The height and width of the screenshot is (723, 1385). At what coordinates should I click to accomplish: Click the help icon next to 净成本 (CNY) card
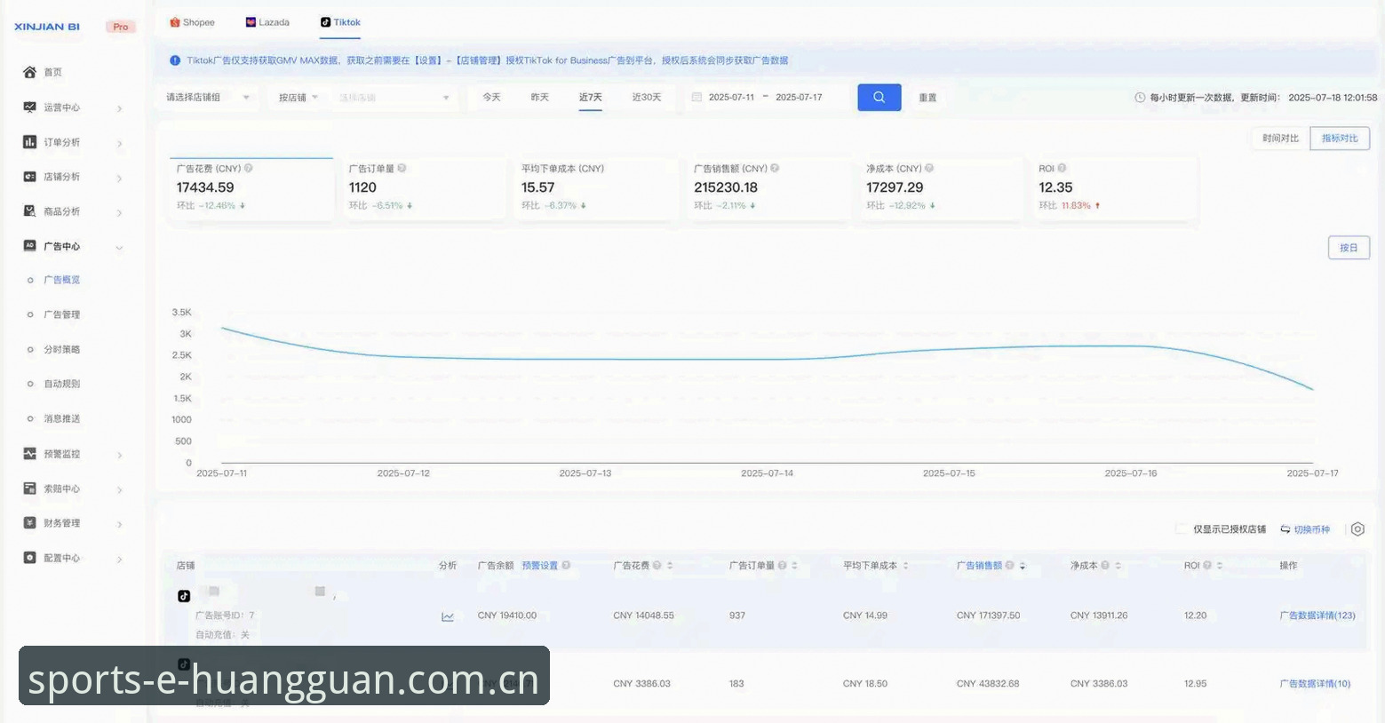929,168
